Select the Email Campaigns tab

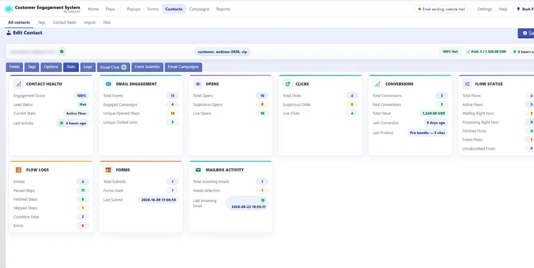tap(183, 67)
